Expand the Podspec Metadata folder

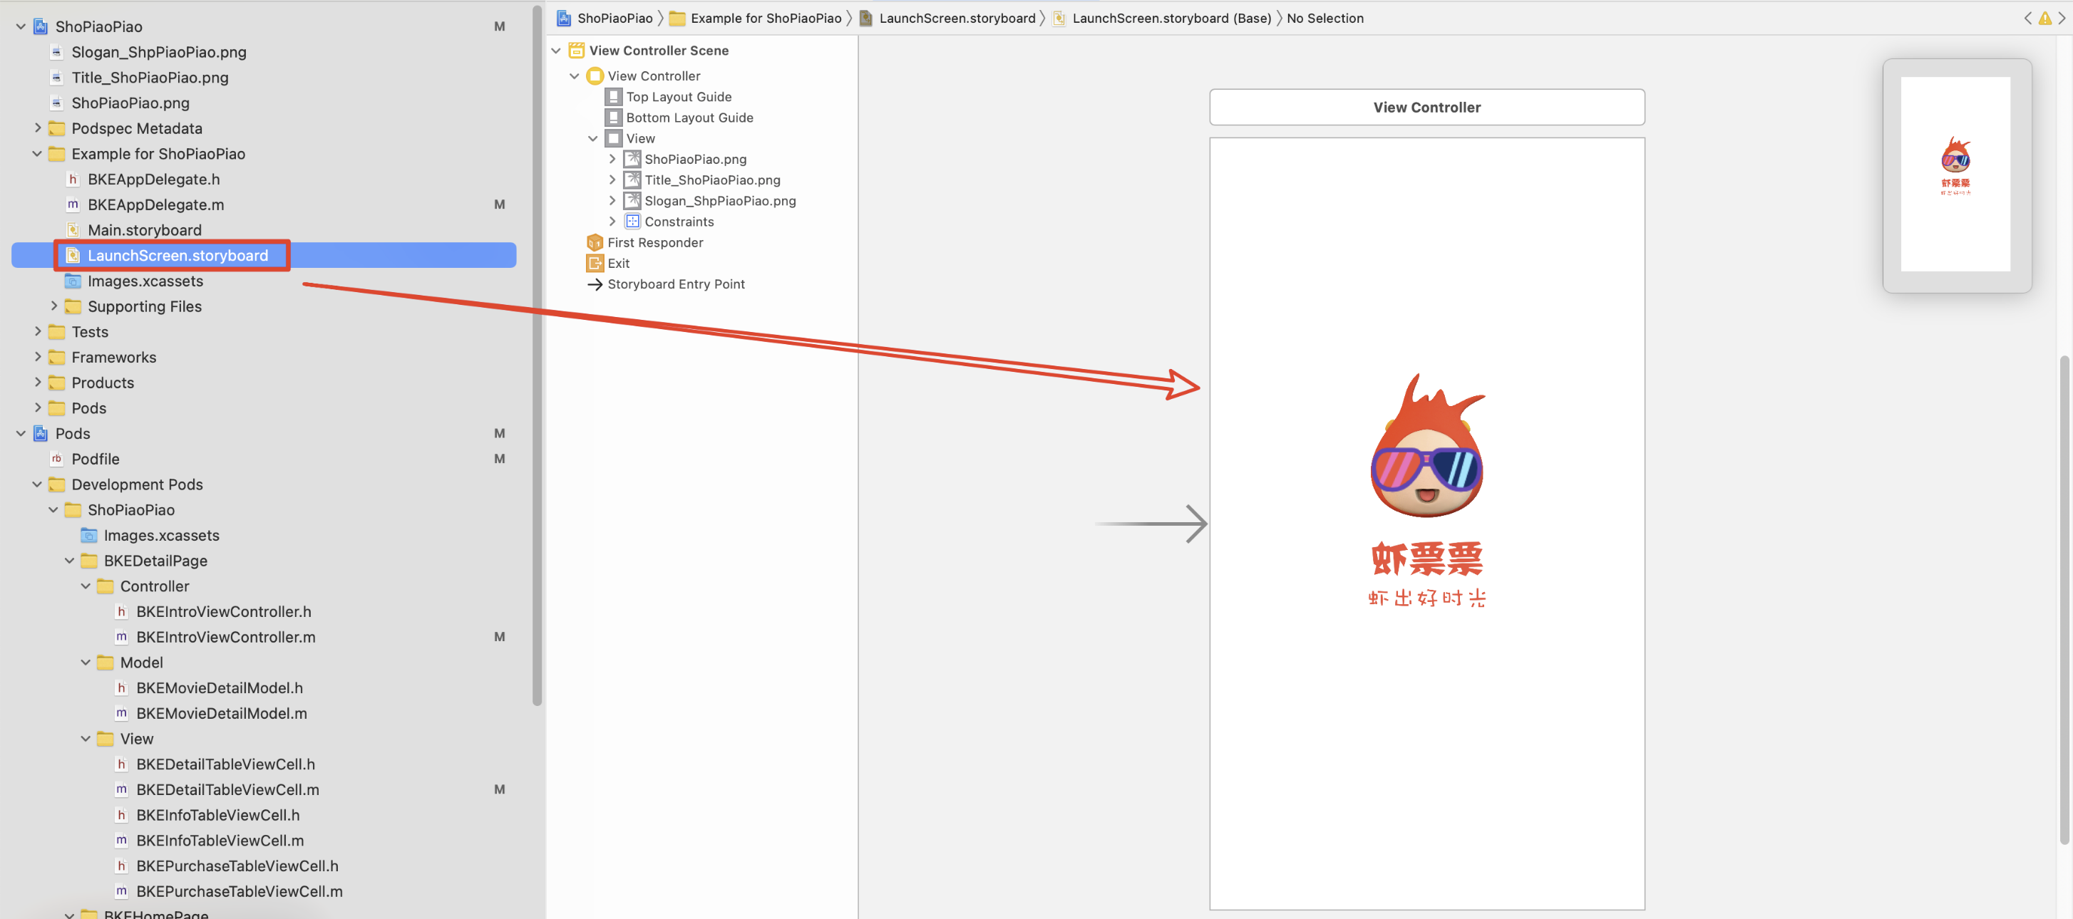[37, 128]
